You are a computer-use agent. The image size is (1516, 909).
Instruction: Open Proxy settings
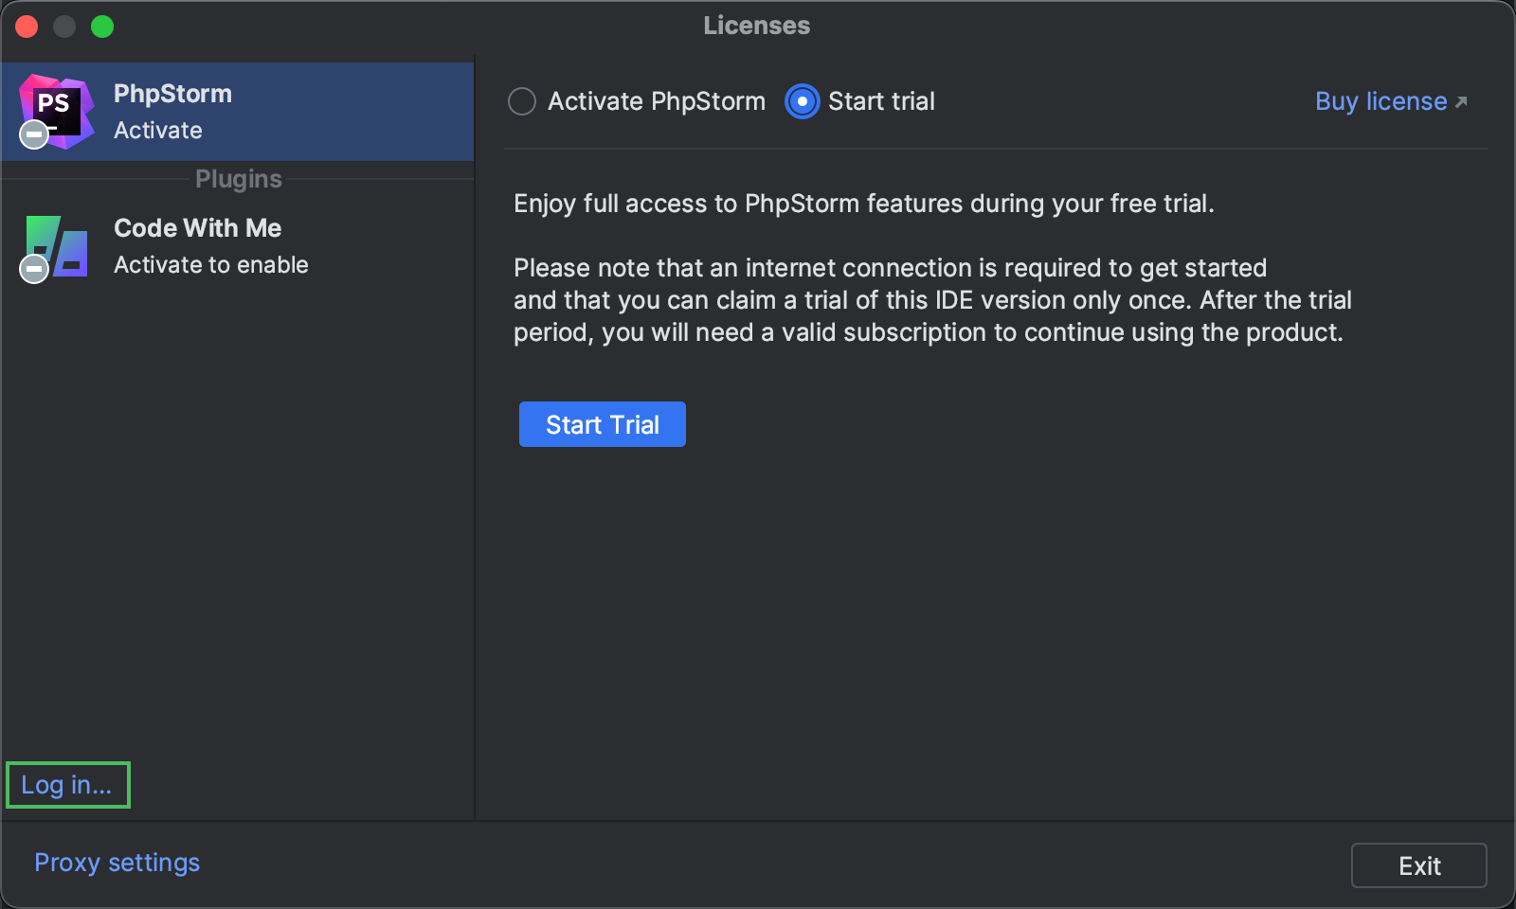coord(116,863)
